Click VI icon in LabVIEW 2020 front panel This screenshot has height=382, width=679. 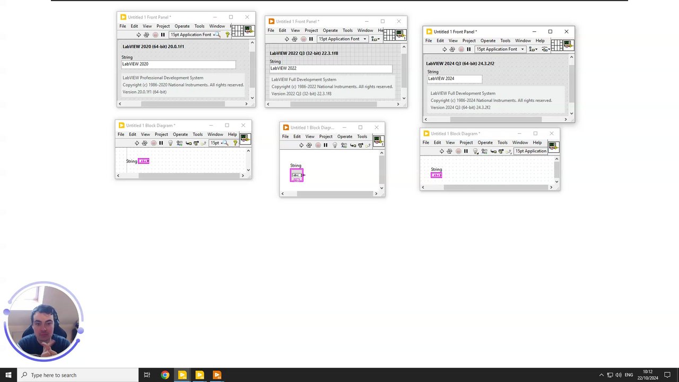[x=248, y=30]
